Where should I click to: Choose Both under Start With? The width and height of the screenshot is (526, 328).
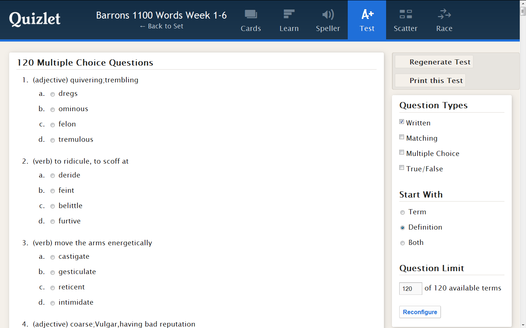[x=403, y=243]
